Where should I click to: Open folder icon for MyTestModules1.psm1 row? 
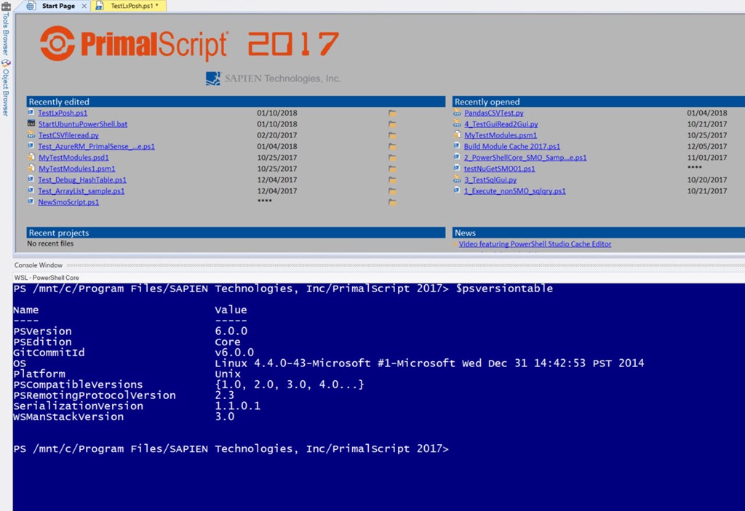(392, 169)
